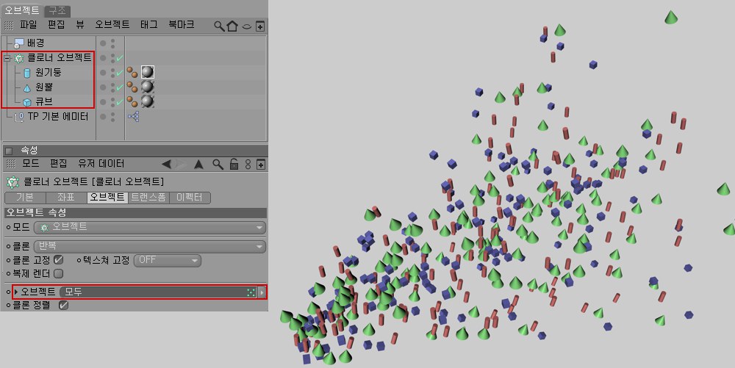Click the 원기둥 cylinder icon

coord(27,73)
